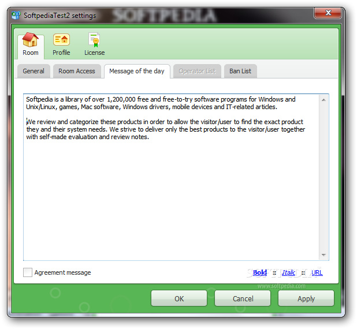357x329 pixels.
Task: Apply Italic formatting link
Action: click(288, 272)
